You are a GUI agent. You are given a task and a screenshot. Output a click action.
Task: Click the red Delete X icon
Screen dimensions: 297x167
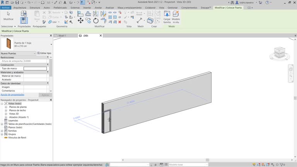click(119, 22)
